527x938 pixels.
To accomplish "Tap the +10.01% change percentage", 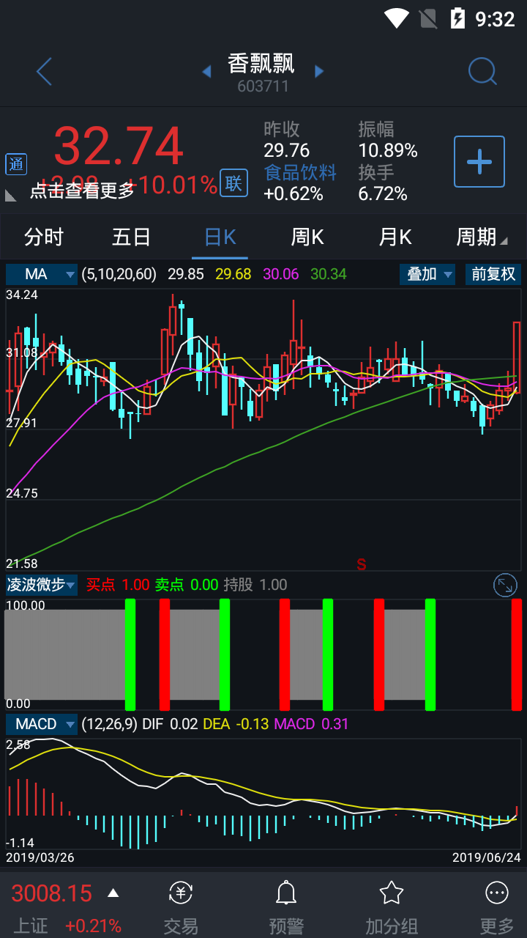I will point(173,185).
